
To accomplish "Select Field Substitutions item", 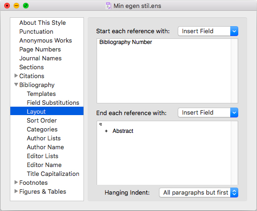I will (x=53, y=102).
